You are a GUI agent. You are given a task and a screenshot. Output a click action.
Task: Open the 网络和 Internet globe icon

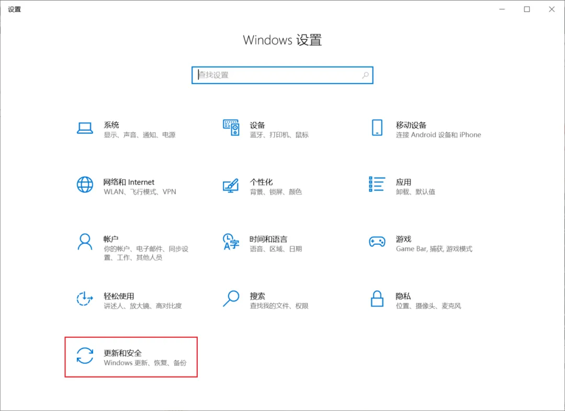point(85,185)
